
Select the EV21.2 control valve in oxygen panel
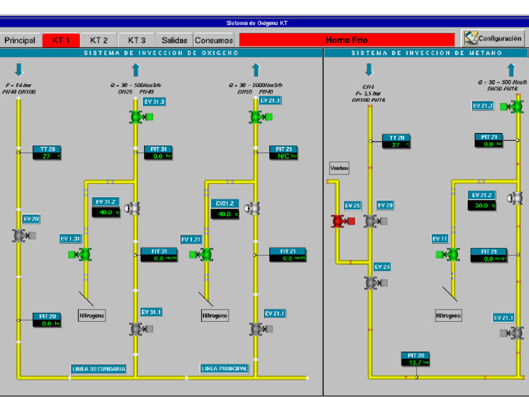[x=252, y=208]
